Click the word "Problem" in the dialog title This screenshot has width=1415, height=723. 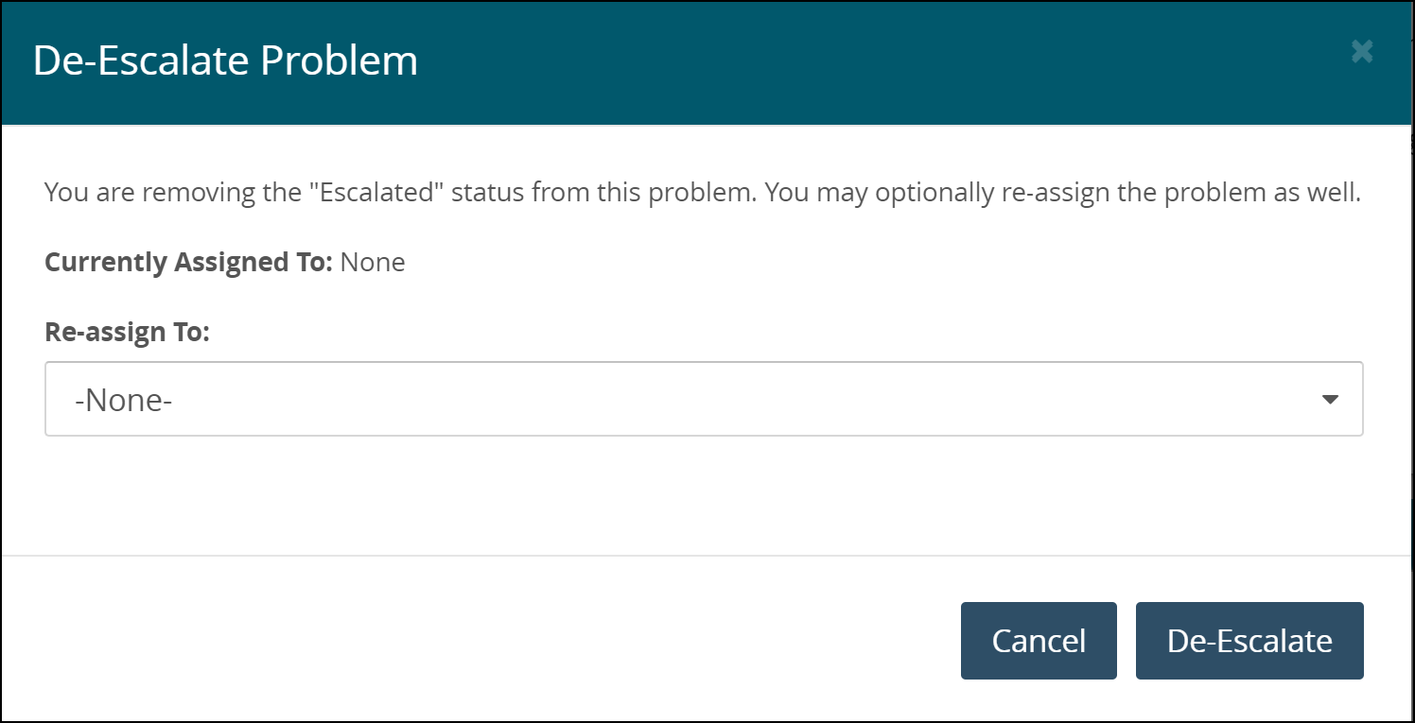[x=340, y=60]
